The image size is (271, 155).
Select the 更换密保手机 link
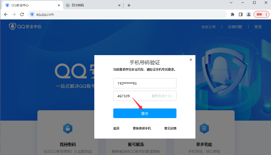point(142,128)
